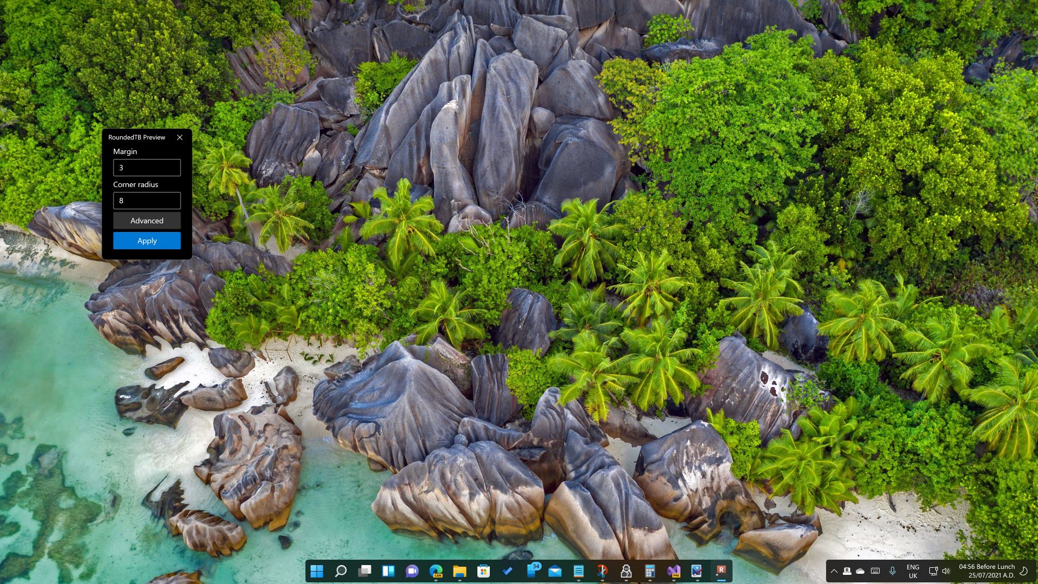Screen dimensions: 1038x584
Task: Open the ENG UK language switcher
Action: coord(913,571)
